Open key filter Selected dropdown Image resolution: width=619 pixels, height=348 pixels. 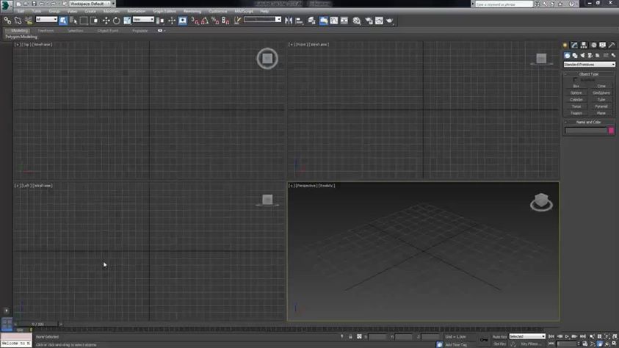tap(527, 336)
